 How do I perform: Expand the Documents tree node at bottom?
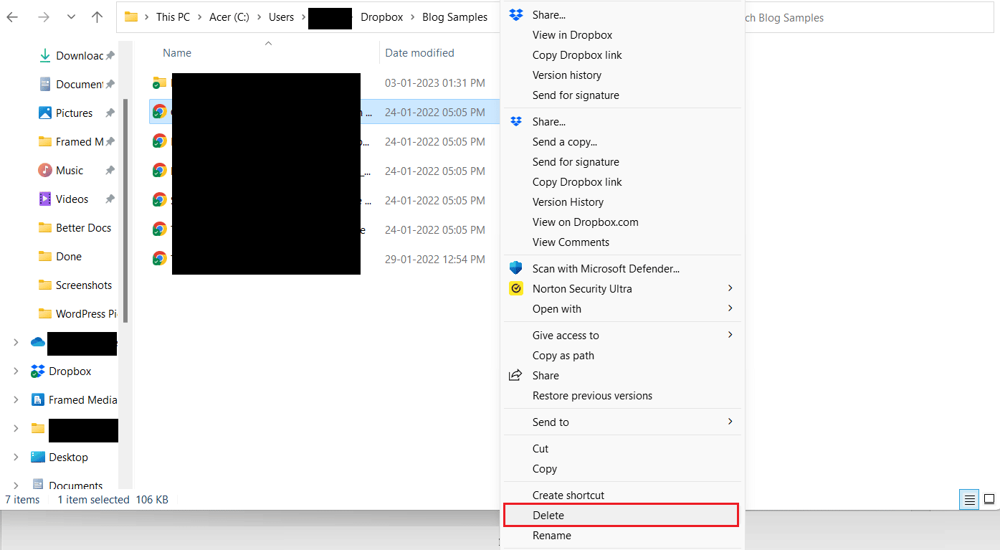(x=16, y=485)
